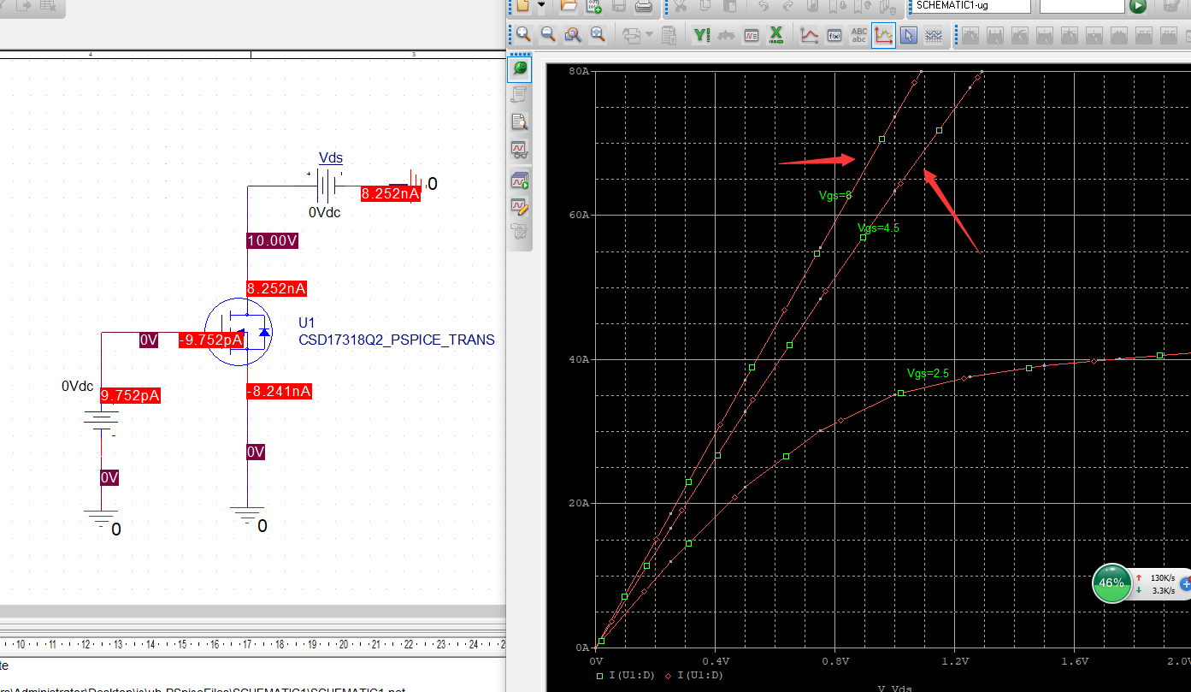
Task: Click the SCHEMATIC1-ug profile name field
Action: click(972, 5)
